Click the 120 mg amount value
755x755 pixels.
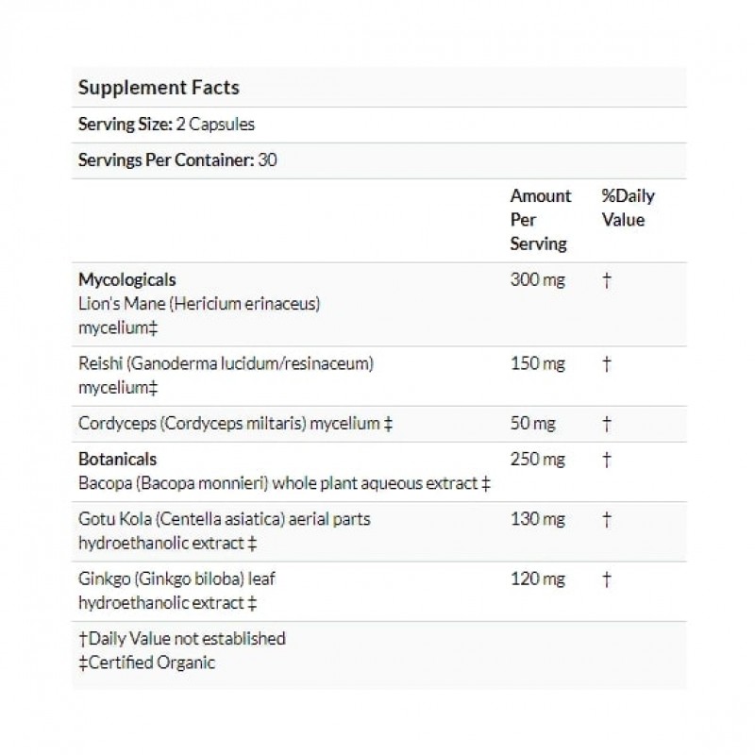(x=537, y=579)
